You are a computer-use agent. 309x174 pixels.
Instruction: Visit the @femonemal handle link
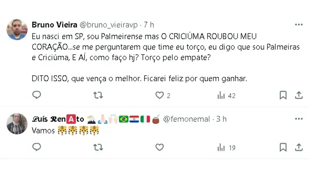[186, 119]
